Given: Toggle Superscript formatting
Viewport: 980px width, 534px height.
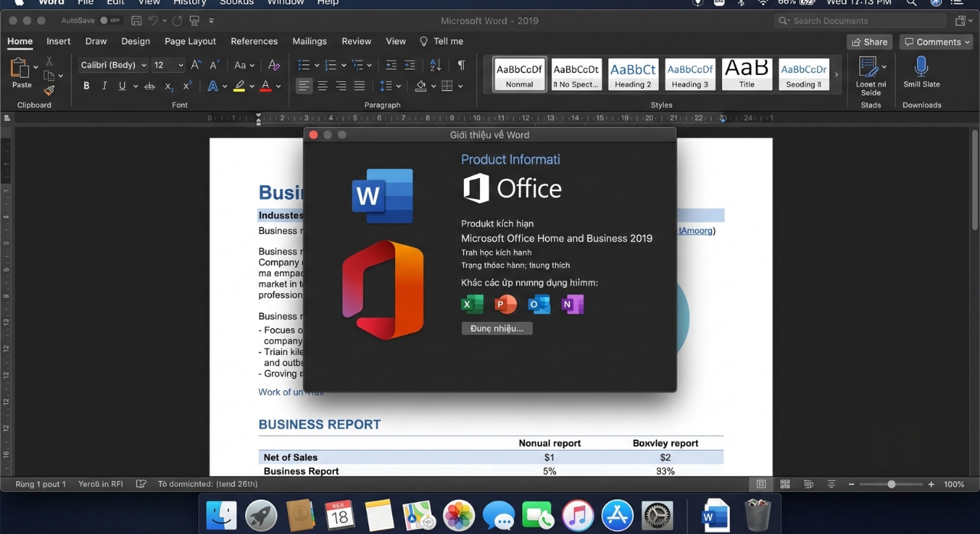Looking at the screenshot, I should point(188,86).
